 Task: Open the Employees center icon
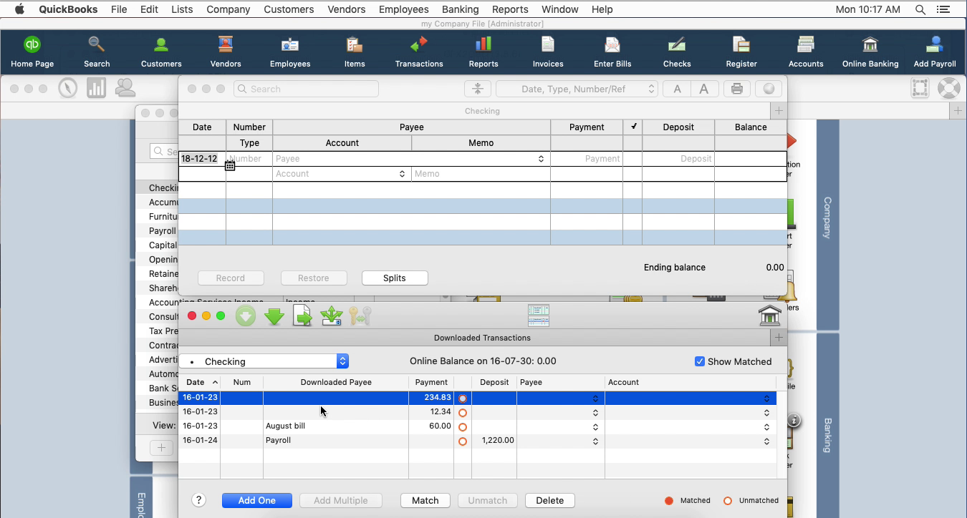tap(290, 52)
